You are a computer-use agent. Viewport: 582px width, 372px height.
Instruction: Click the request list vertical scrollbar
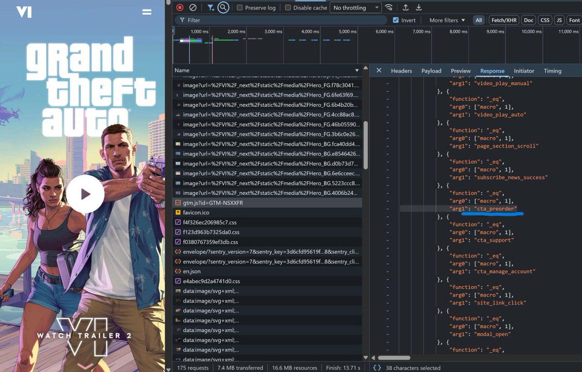pos(366,145)
